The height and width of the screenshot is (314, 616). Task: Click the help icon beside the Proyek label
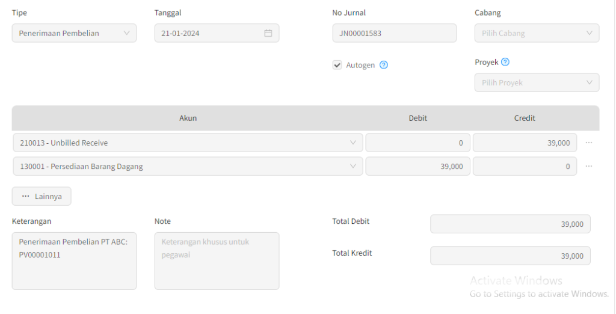pos(505,62)
